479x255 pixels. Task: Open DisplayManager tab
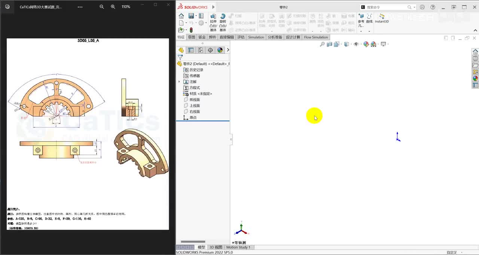tap(220, 50)
